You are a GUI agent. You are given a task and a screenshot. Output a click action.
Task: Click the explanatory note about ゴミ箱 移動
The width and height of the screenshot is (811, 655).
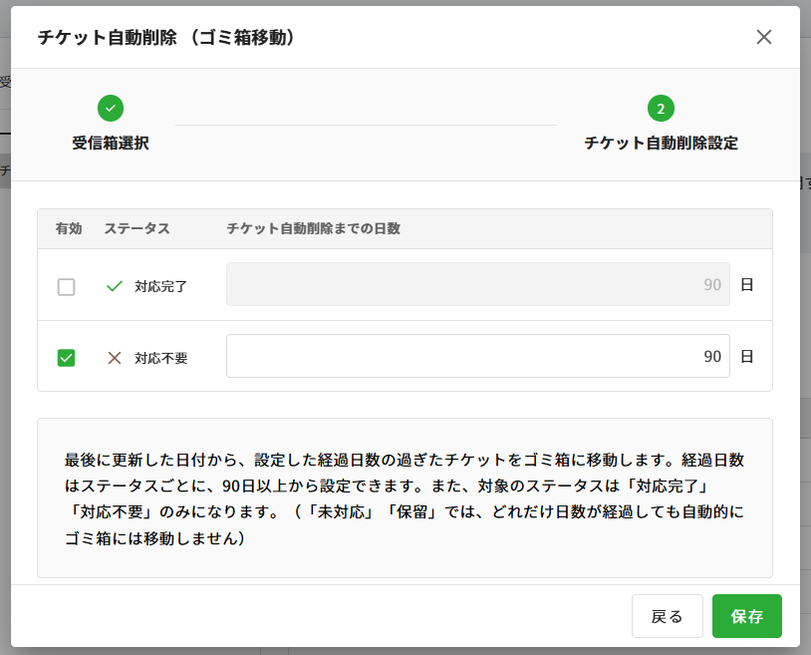pos(405,498)
